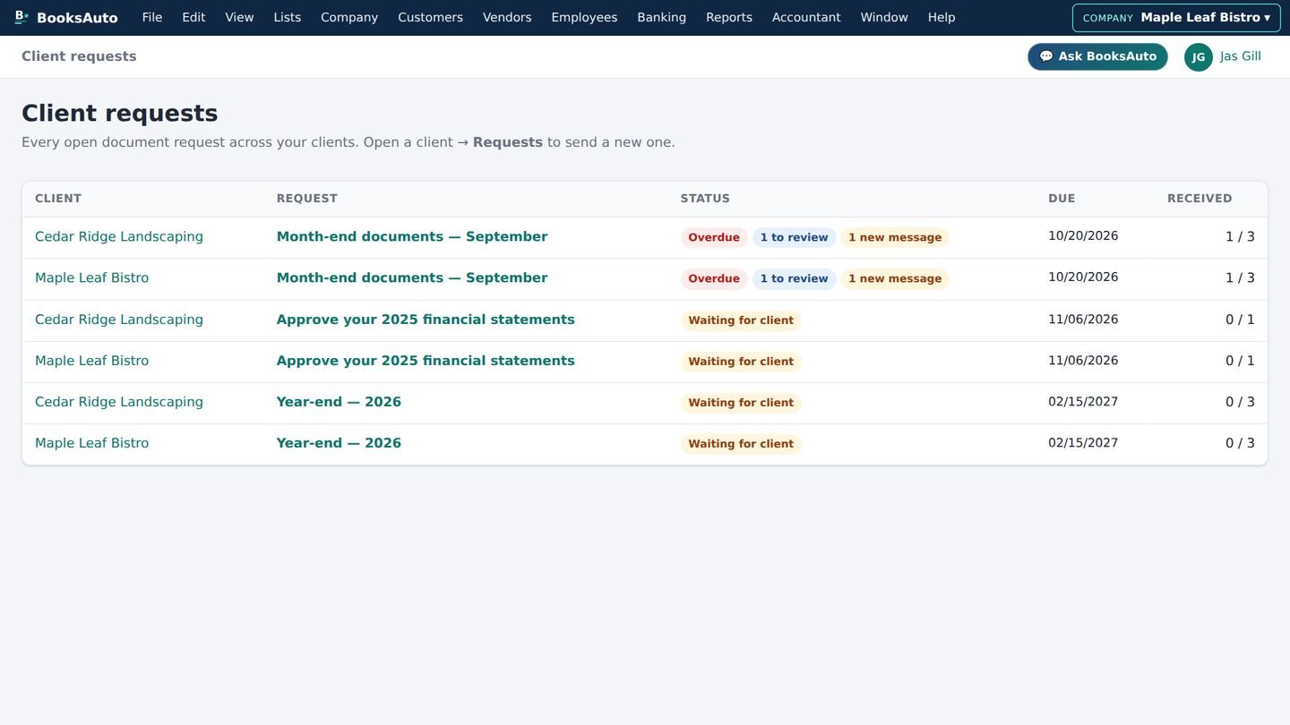
Task: Open Maple Leaf Bistro in the September month-end row
Action: 91,277
